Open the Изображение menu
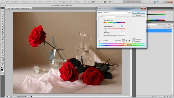The image size is (174, 98). pos(27,2)
